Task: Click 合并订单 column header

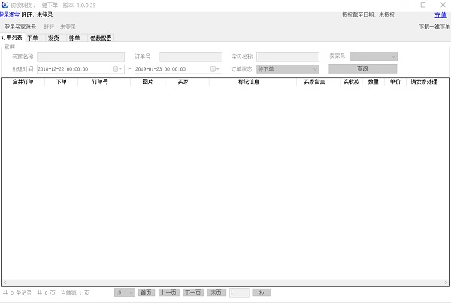Action: 23,82
